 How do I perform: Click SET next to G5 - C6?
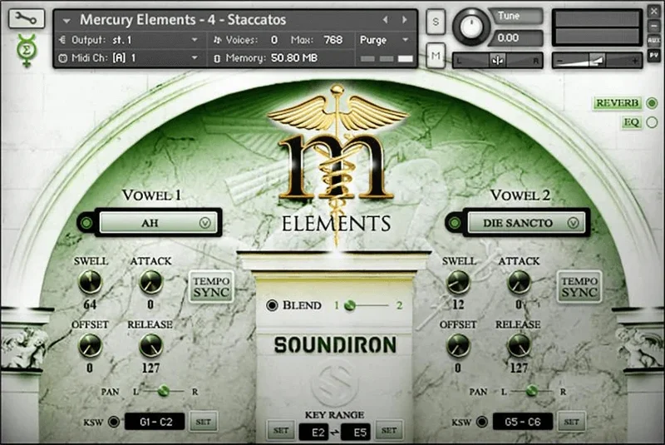coord(572,422)
